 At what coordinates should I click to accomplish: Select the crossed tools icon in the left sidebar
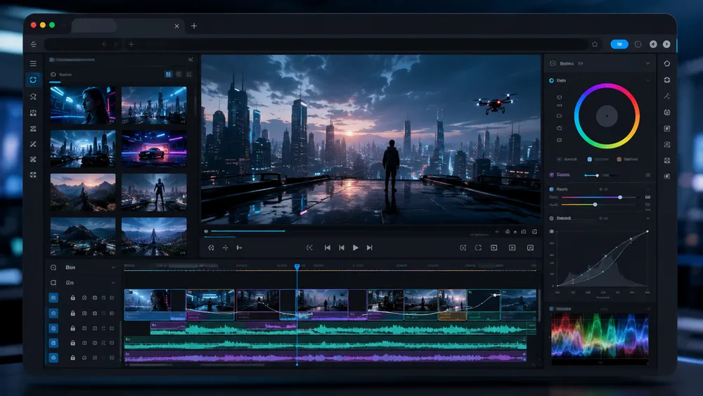[33, 144]
